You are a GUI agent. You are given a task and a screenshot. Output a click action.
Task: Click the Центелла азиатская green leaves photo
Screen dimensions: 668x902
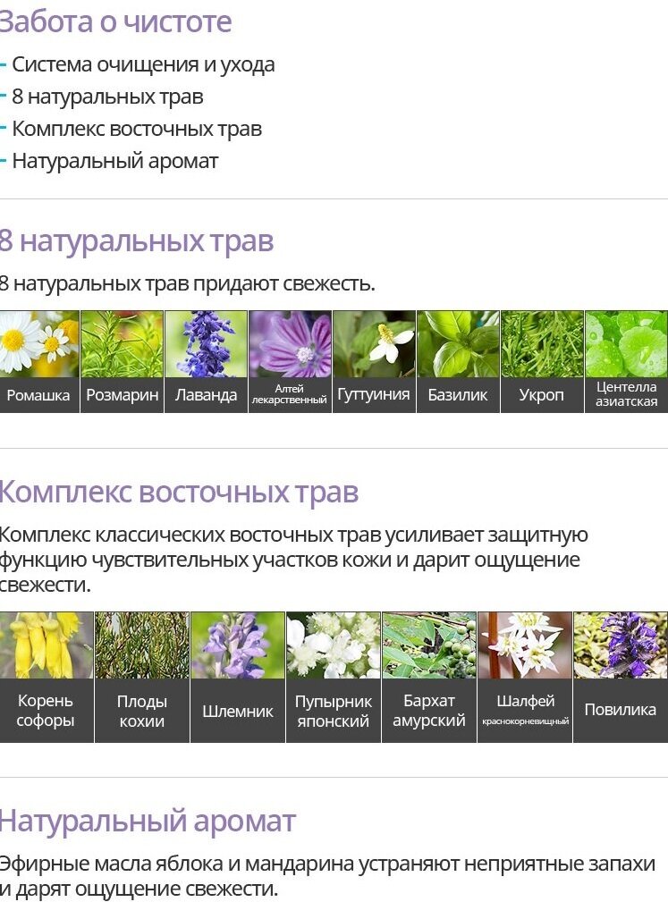pyautogui.click(x=627, y=344)
